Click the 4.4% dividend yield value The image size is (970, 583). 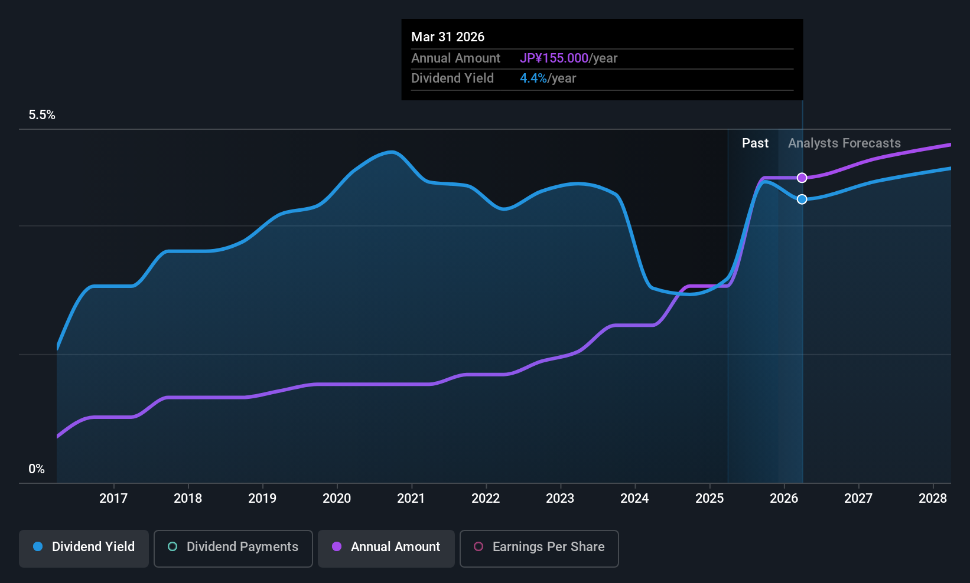[533, 78]
